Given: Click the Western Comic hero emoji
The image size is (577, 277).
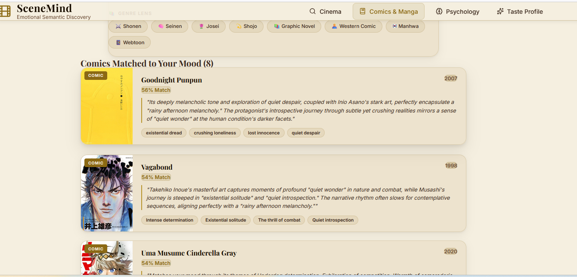Looking at the screenshot, I should pyautogui.click(x=335, y=26).
